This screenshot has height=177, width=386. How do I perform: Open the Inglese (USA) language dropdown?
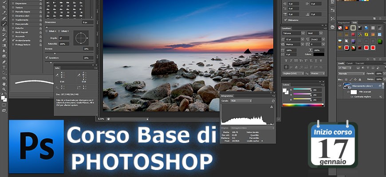[293, 73]
